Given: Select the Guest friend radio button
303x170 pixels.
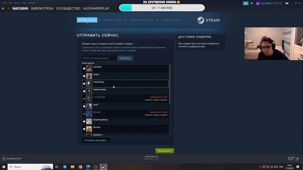Looking at the screenshot, I should pos(84,76).
